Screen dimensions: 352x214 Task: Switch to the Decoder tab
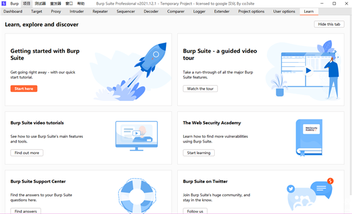[151, 12]
